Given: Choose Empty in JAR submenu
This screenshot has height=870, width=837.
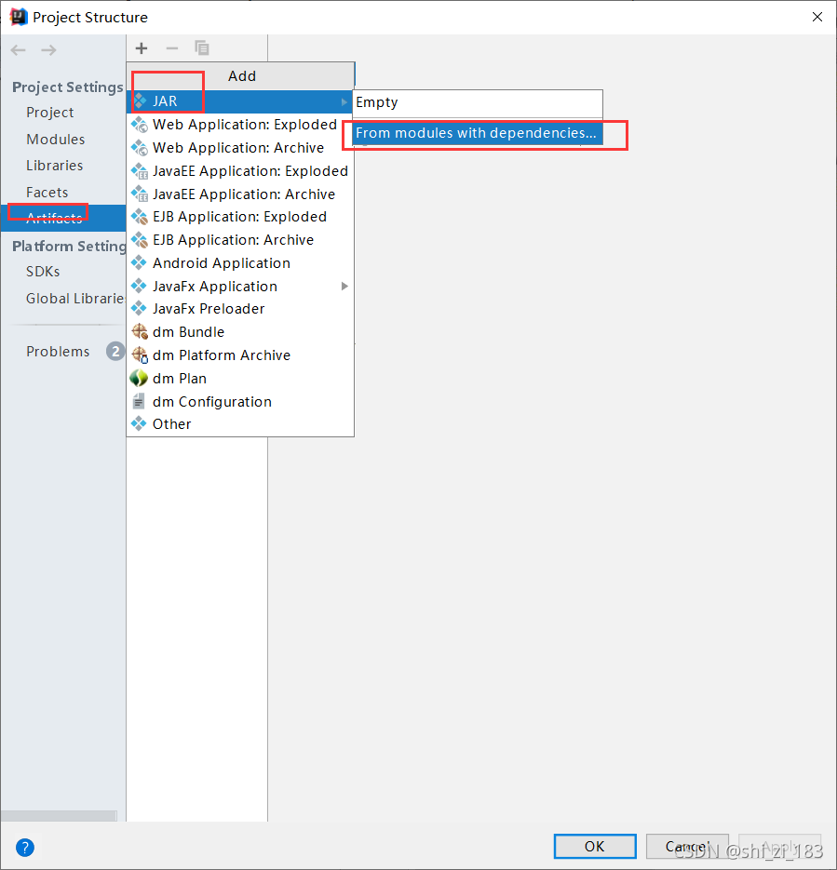Looking at the screenshot, I should click(x=478, y=102).
